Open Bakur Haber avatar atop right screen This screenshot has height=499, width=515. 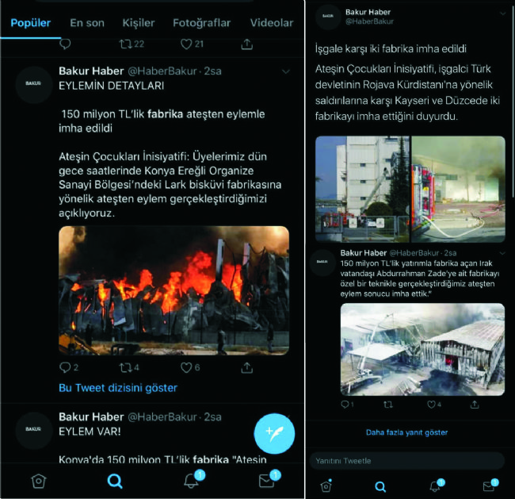pyautogui.click(x=328, y=17)
